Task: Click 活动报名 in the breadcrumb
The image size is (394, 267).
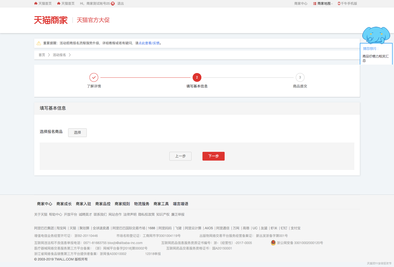Action: [59, 55]
